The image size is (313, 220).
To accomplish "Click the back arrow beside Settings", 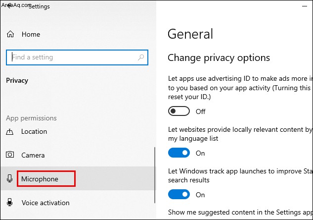I will tap(8, 6).
